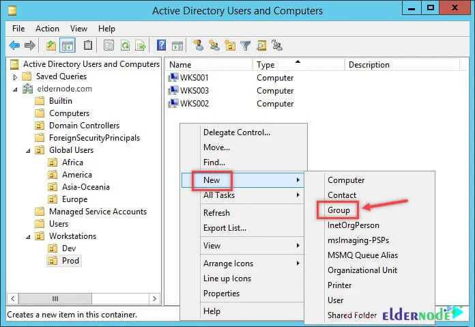The width and height of the screenshot is (475, 327).
Task: Expand the Saved Queries node
Action: pos(15,77)
